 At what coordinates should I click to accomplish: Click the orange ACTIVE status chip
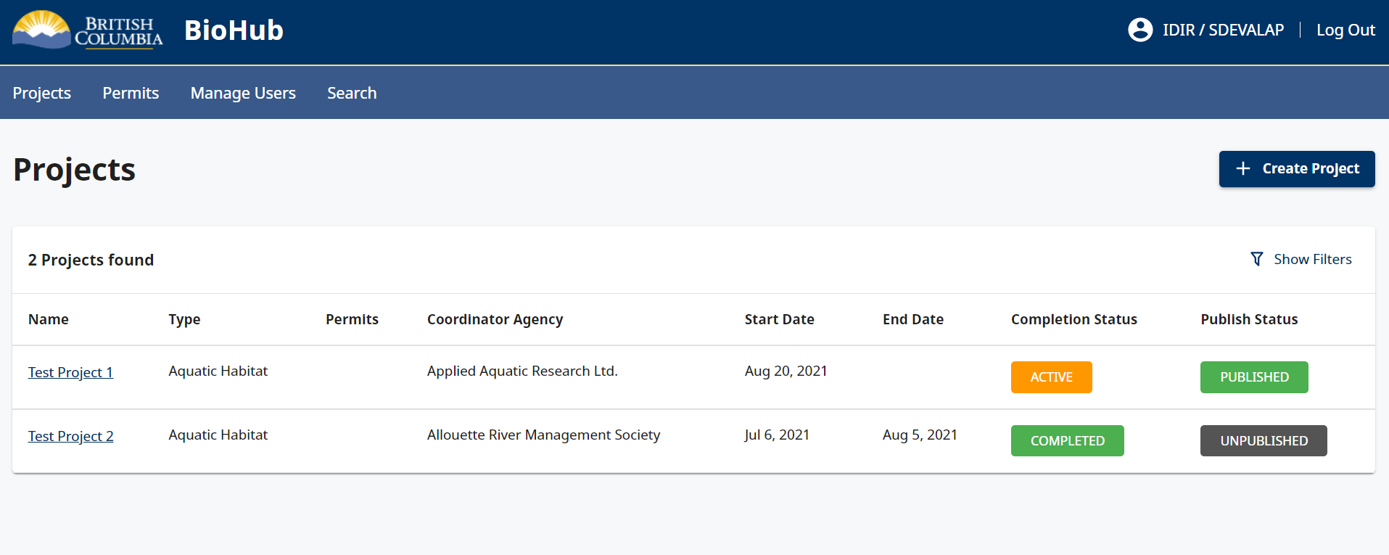[x=1051, y=377]
